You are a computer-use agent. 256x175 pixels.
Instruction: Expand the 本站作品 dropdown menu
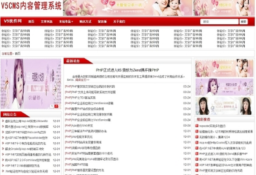[x=66, y=22]
